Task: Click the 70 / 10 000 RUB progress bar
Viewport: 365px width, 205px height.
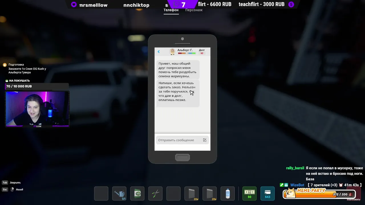Action: (37, 86)
